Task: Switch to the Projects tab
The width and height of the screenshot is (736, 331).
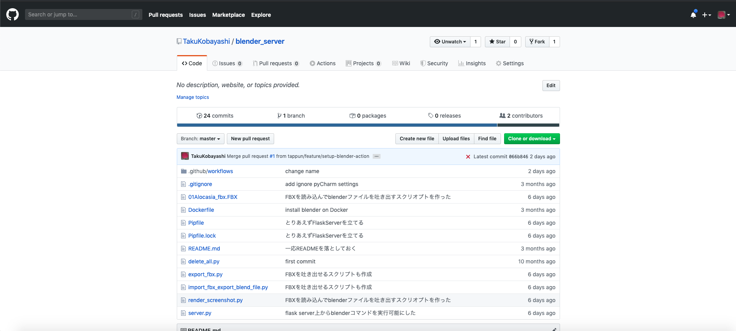Action: 363,63
